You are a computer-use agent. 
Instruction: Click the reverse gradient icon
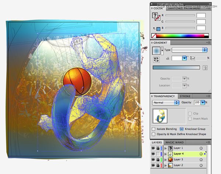[x=156, y=59]
